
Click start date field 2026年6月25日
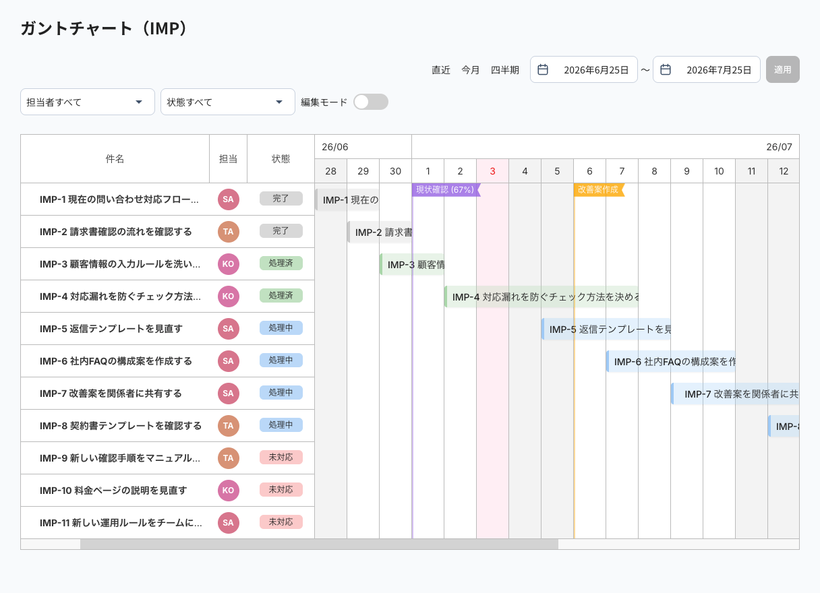(x=584, y=69)
